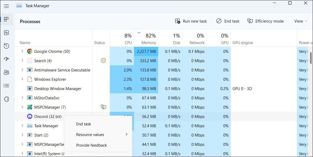Expand the Windows Explorer process group

(22, 79)
